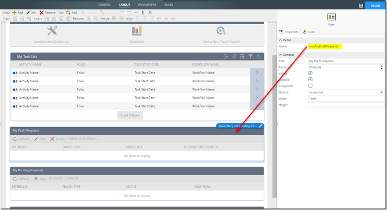Open the Default Expanded dropdown
This screenshot has height=210, width=387.
point(346,92)
